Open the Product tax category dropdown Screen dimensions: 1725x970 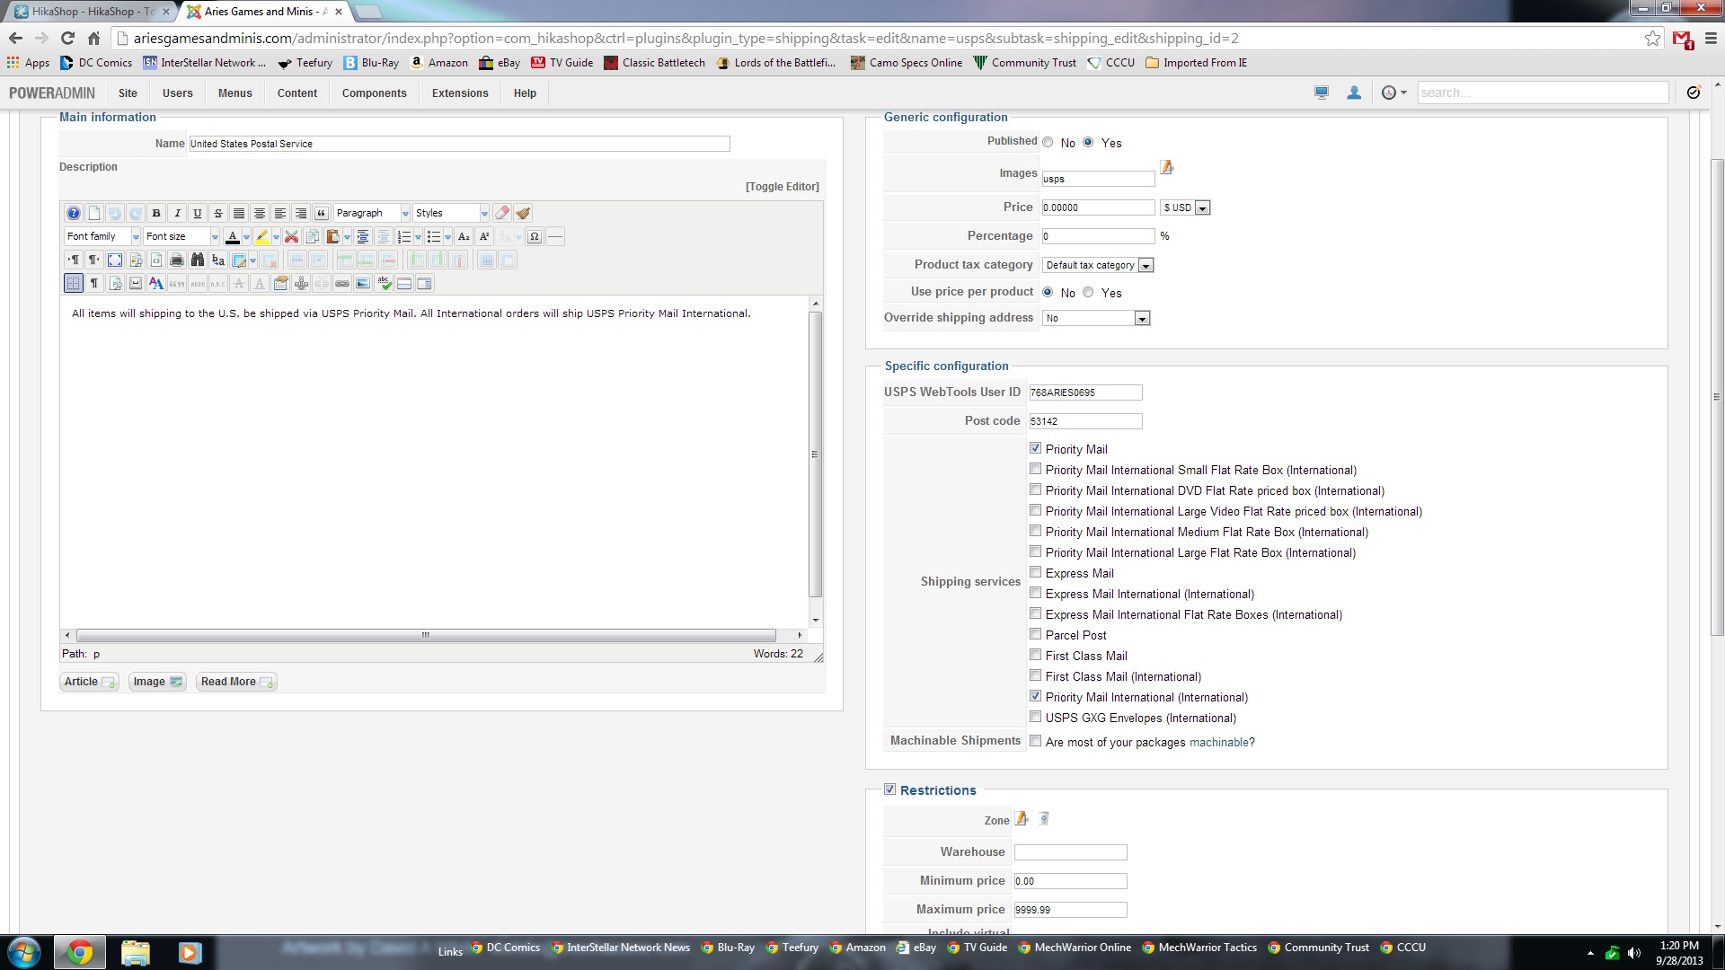point(1098,265)
